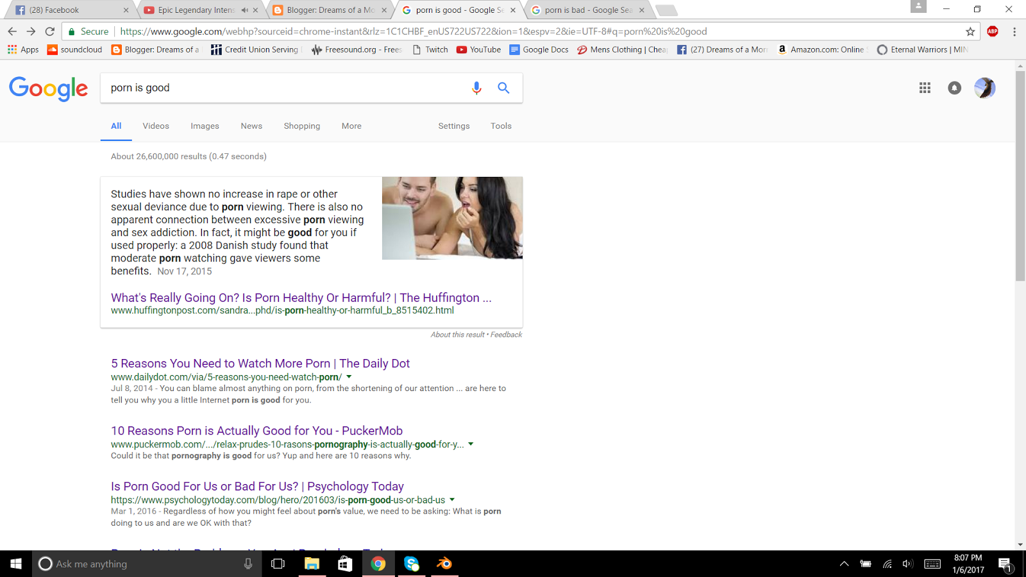Open the More search filter menu
Screen dimensions: 1026x577
point(351,126)
